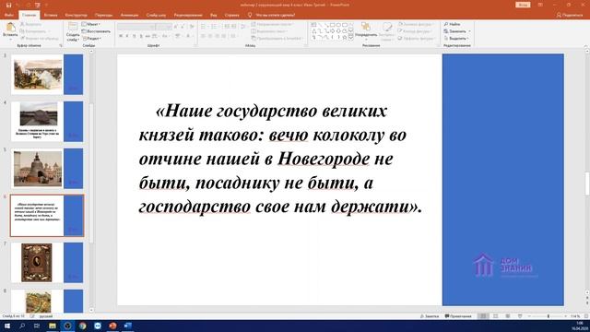Viewport: 590px width, 332px height.
Task: Open Task View on the taskbar
Action: point(37,326)
